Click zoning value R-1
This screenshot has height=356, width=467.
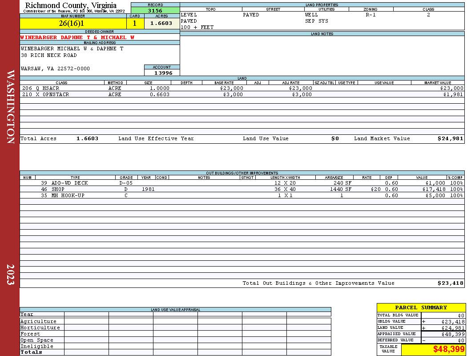pyautogui.click(x=371, y=15)
